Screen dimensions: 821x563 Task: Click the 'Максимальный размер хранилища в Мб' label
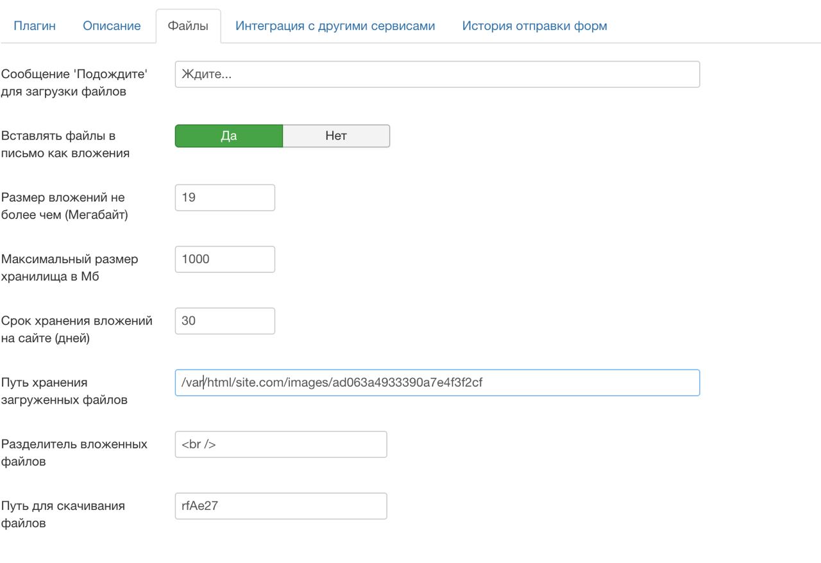click(x=69, y=268)
